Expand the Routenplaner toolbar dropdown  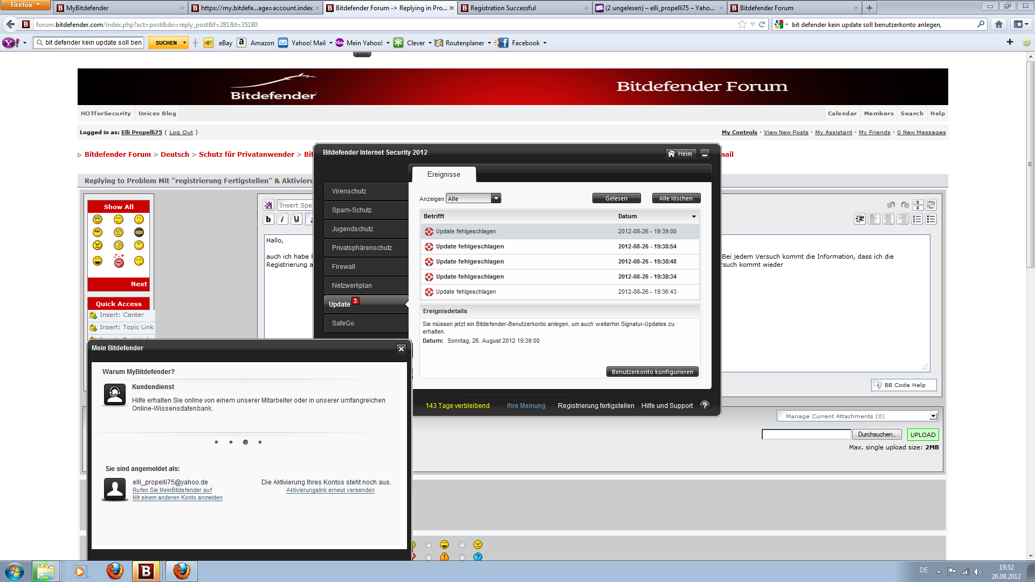pos(489,43)
